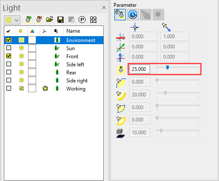Click the circled P parameter icon

(82, 20)
